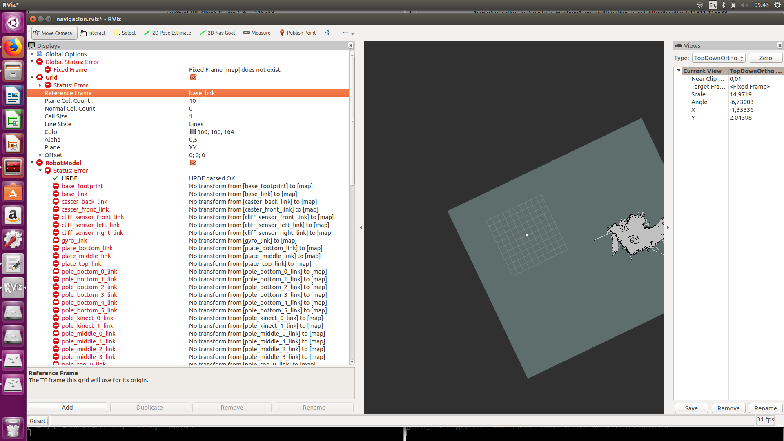This screenshot has width=784, height=441.
Task: Launch Firefox from the dock
Action: [13, 47]
